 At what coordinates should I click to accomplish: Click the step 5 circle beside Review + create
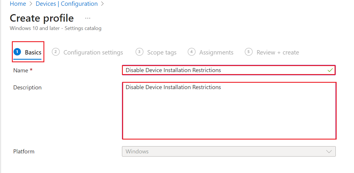[x=249, y=52]
